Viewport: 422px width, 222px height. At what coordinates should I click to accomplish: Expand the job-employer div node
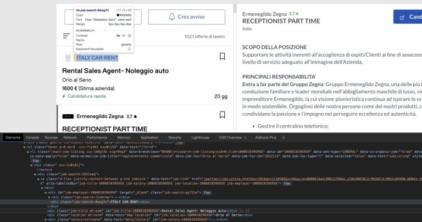pos(45,193)
